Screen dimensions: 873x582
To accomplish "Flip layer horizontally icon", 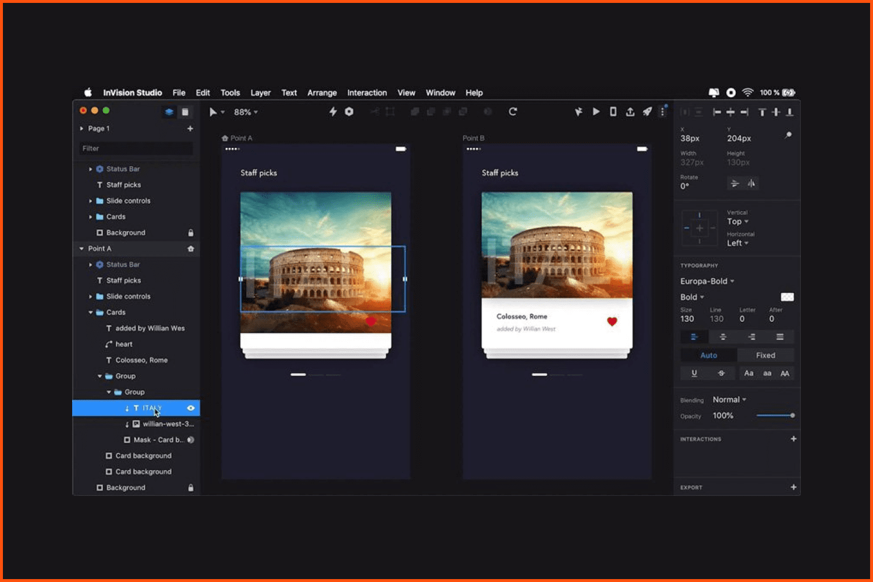I will tap(751, 183).
